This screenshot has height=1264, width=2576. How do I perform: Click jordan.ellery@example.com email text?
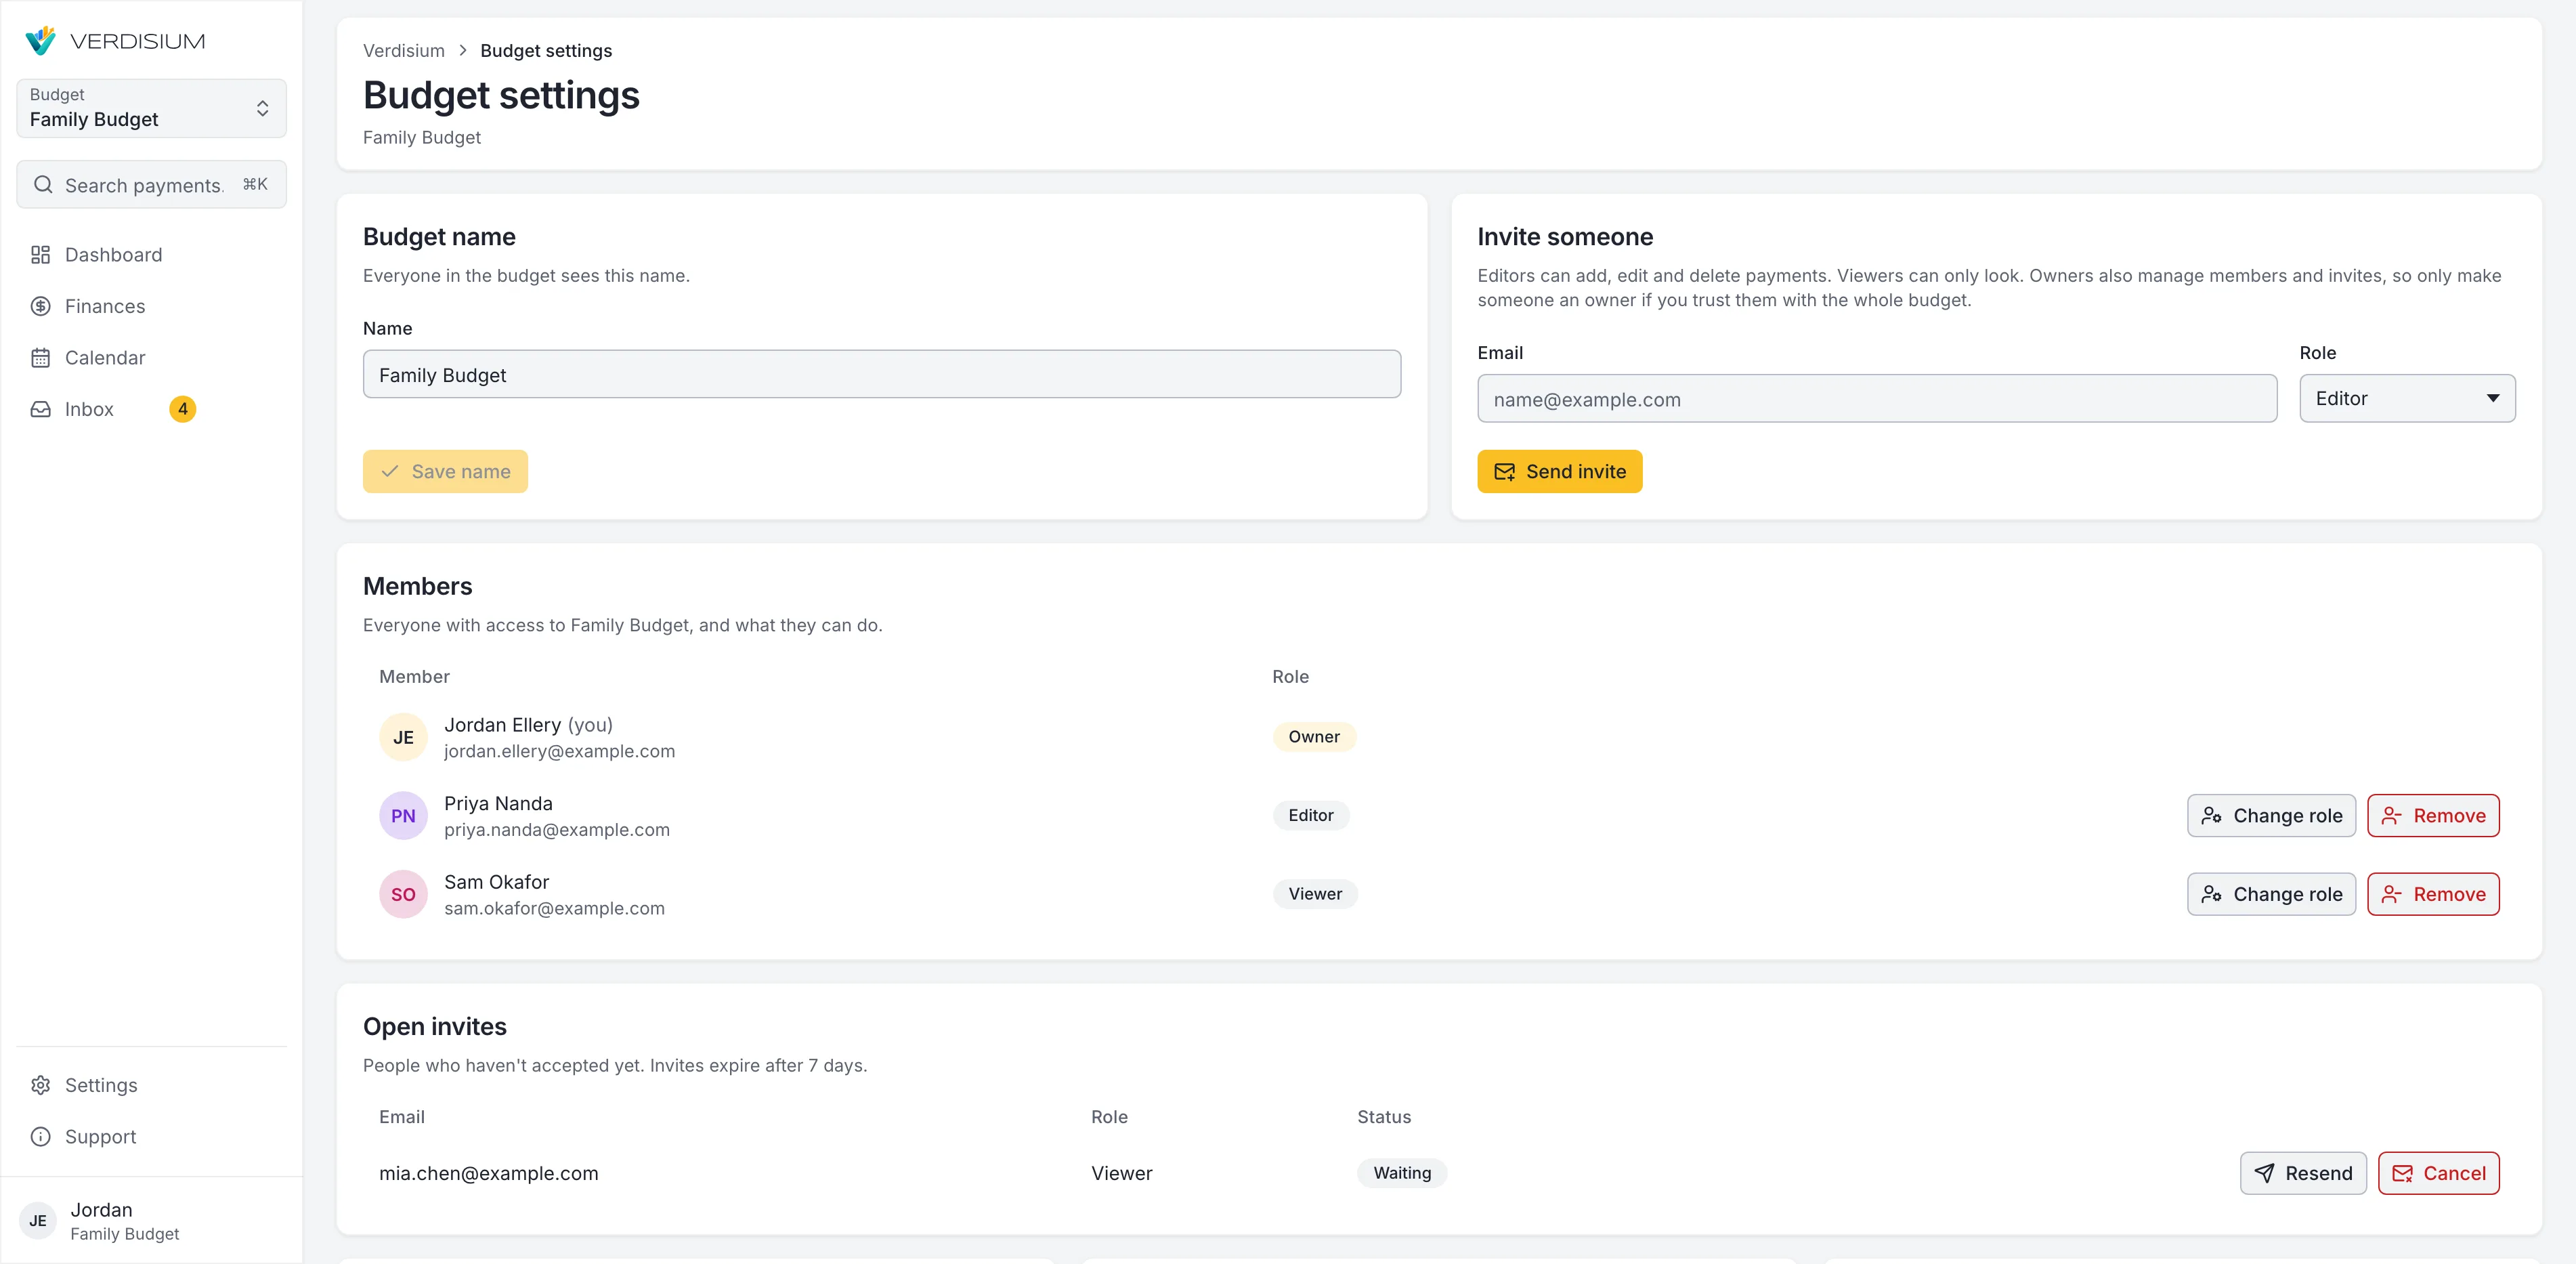(x=559, y=751)
